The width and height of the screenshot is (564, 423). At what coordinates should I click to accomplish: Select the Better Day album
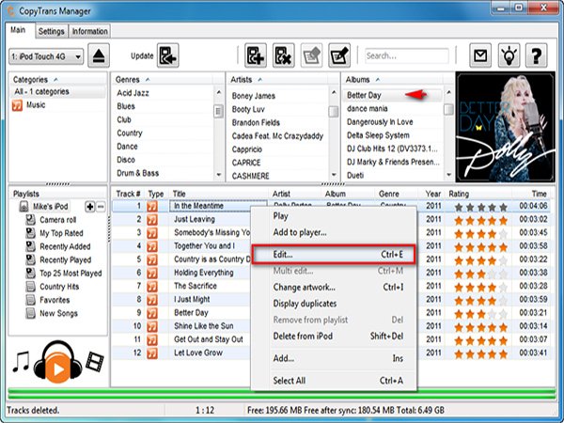point(392,95)
